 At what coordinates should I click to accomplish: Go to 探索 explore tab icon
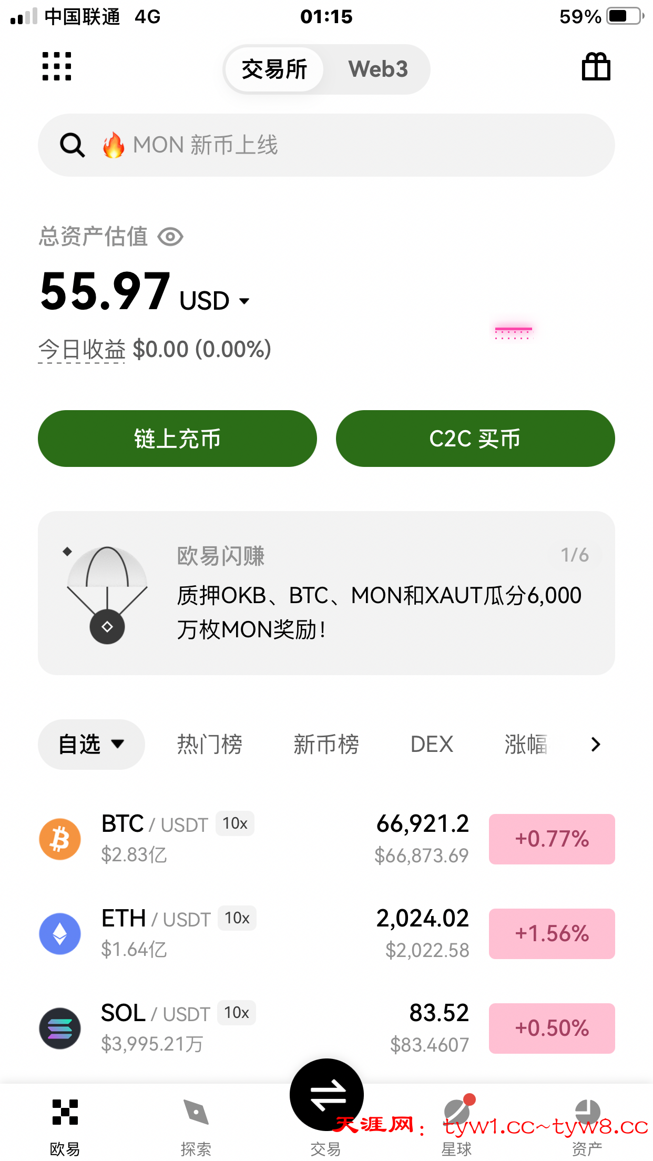(x=196, y=1113)
